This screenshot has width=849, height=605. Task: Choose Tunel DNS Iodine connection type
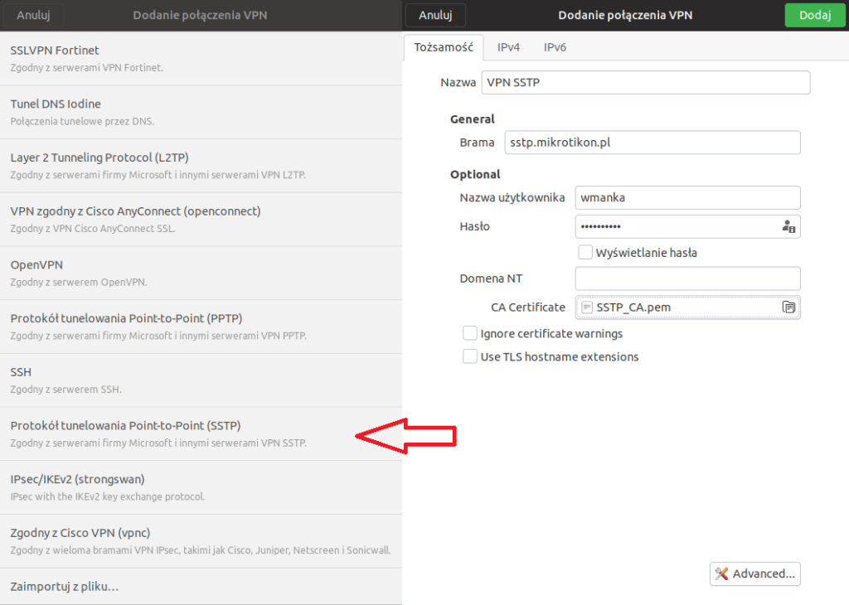point(201,112)
